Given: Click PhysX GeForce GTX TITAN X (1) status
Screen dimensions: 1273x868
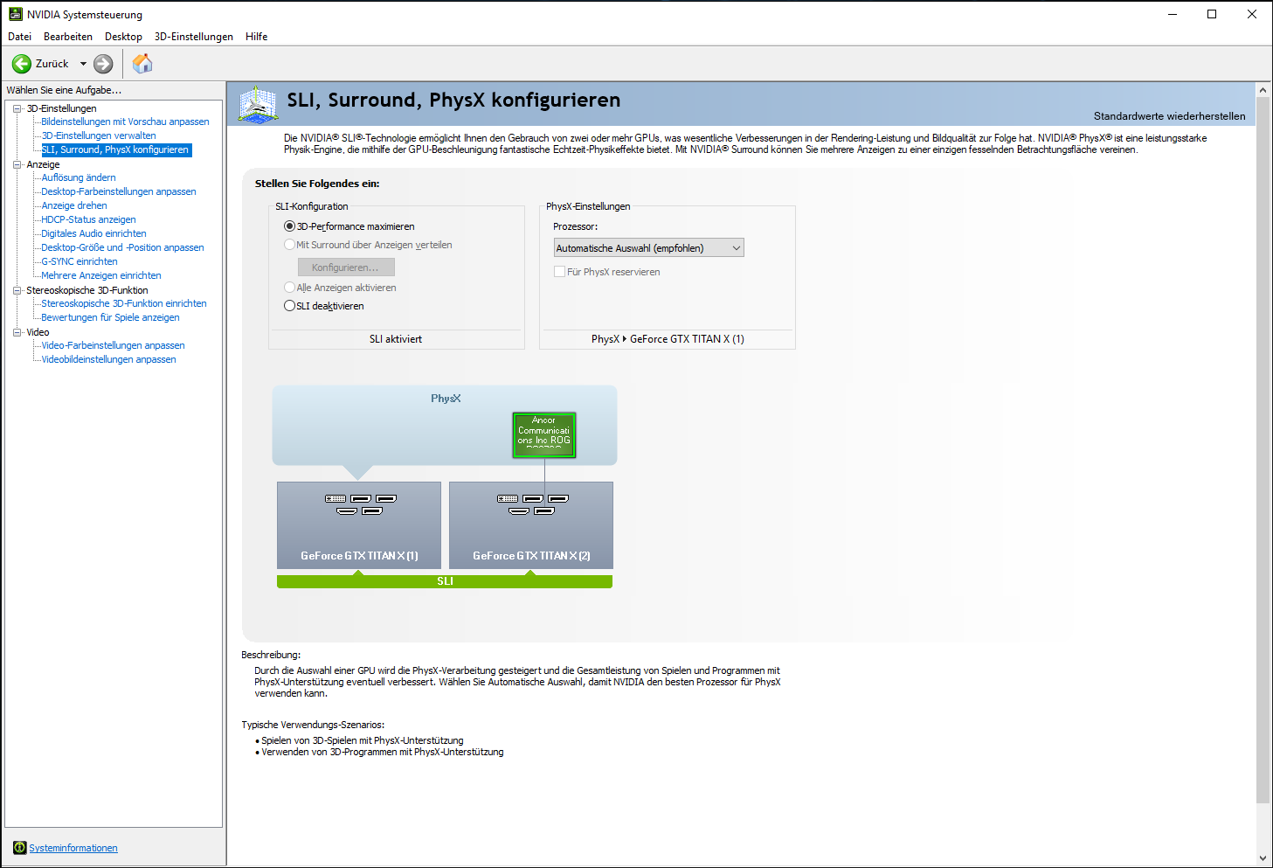Looking at the screenshot, I should pyautogui.click(x=668, y=339).
